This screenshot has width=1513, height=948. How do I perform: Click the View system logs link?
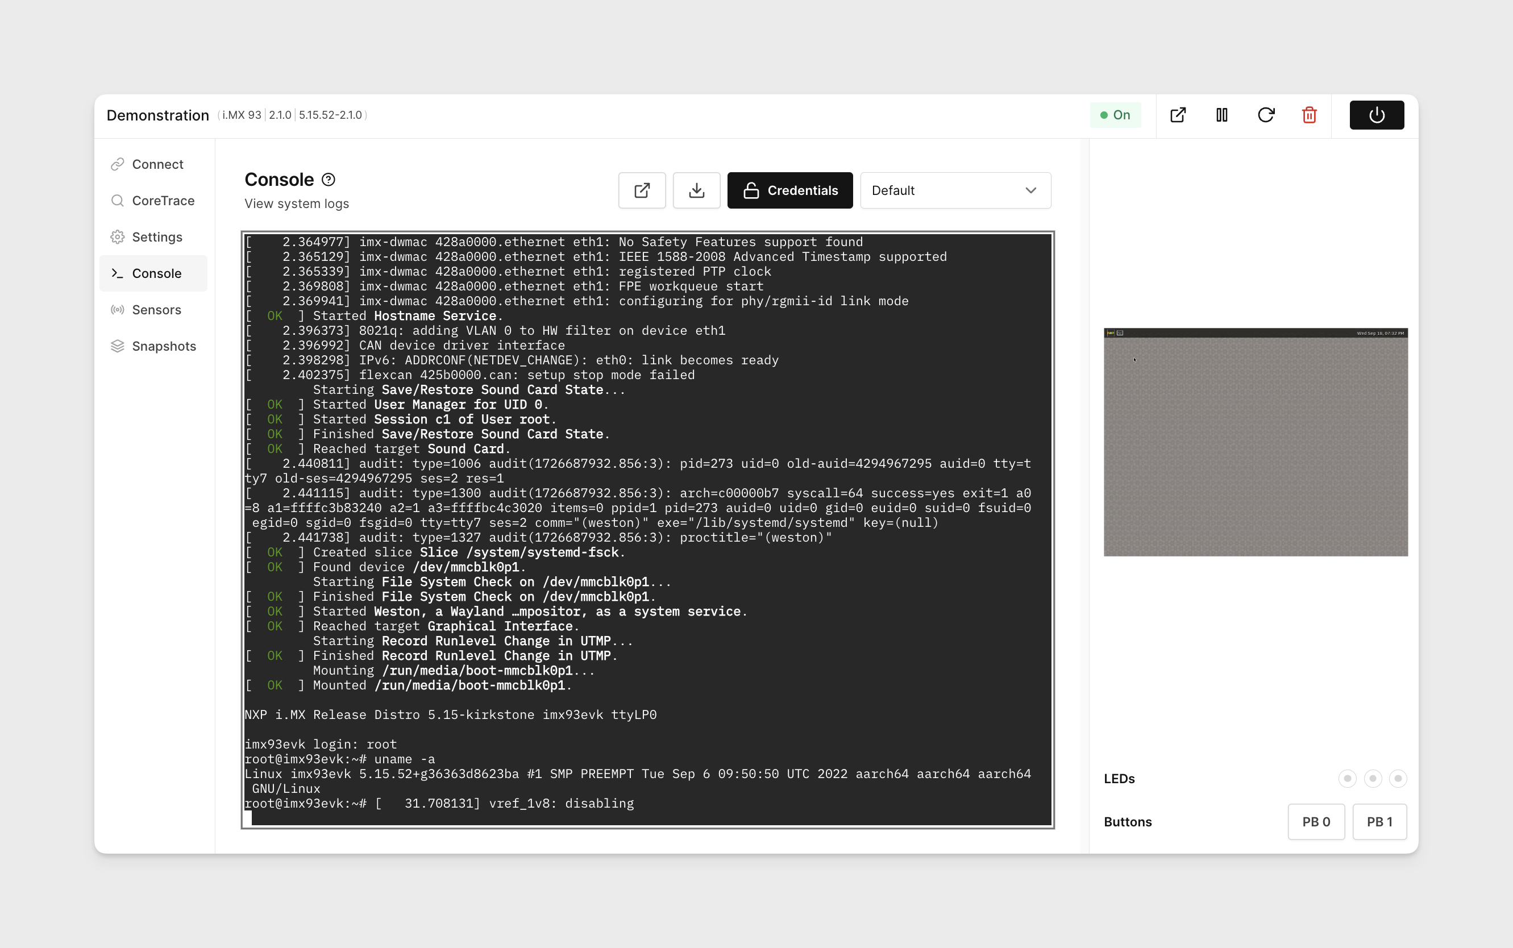tap(296, 203)
